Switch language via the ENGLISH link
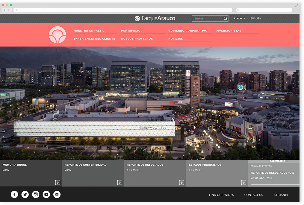Viewport: 304px width, 205px height. (256, 19)
